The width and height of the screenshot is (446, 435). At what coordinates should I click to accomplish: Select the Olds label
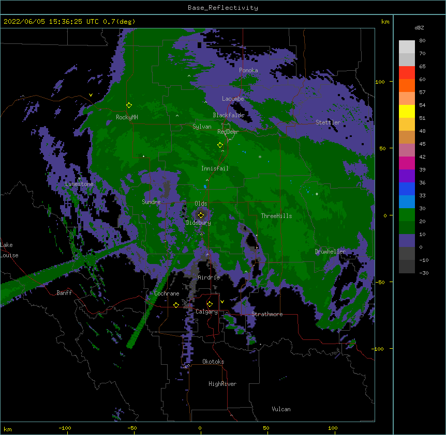[201, 204]
